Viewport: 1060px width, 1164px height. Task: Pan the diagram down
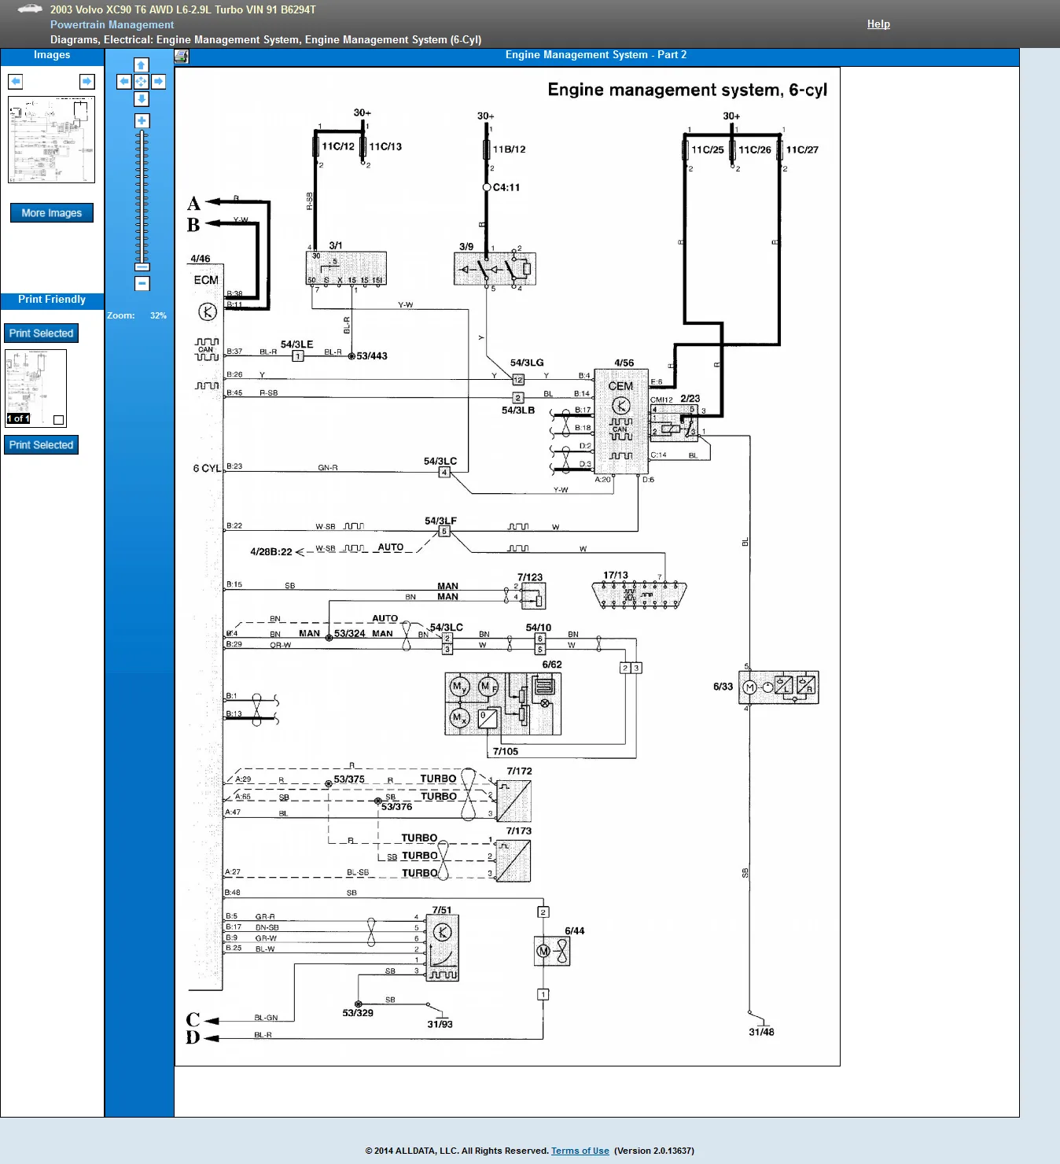(142, 98)
